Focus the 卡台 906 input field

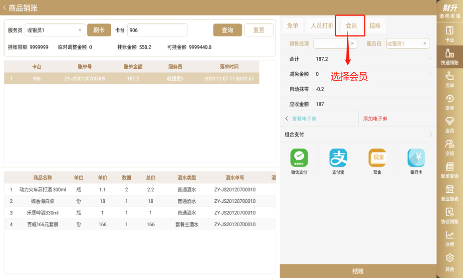pyautogui.click(x=157, y=30)
